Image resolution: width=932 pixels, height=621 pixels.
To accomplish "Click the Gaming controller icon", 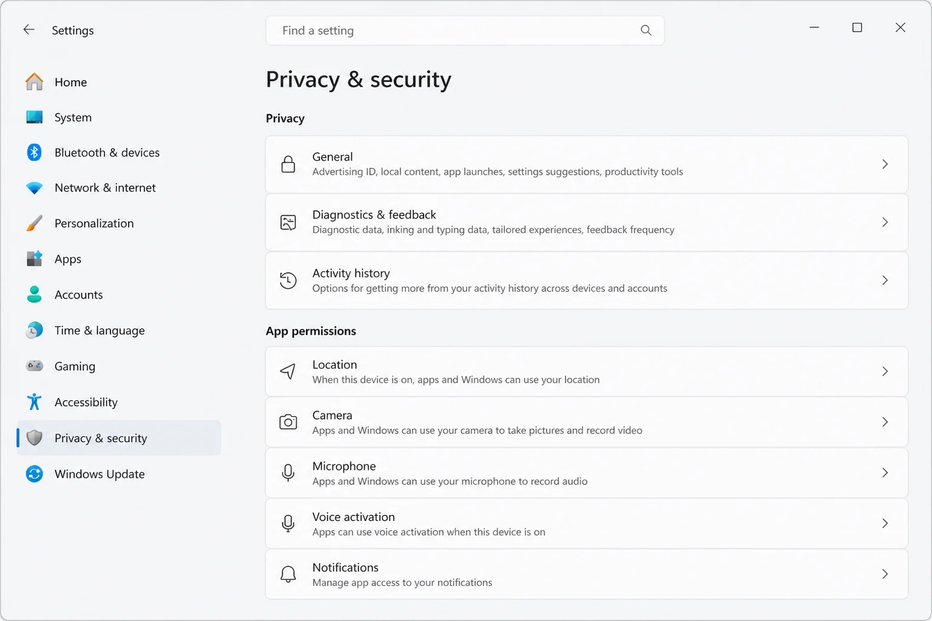I will pos(35,366).
